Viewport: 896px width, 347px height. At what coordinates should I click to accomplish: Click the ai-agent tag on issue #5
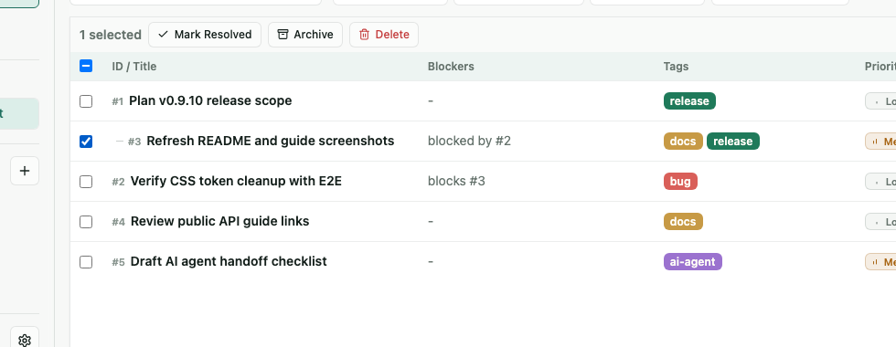pos(693,262)
